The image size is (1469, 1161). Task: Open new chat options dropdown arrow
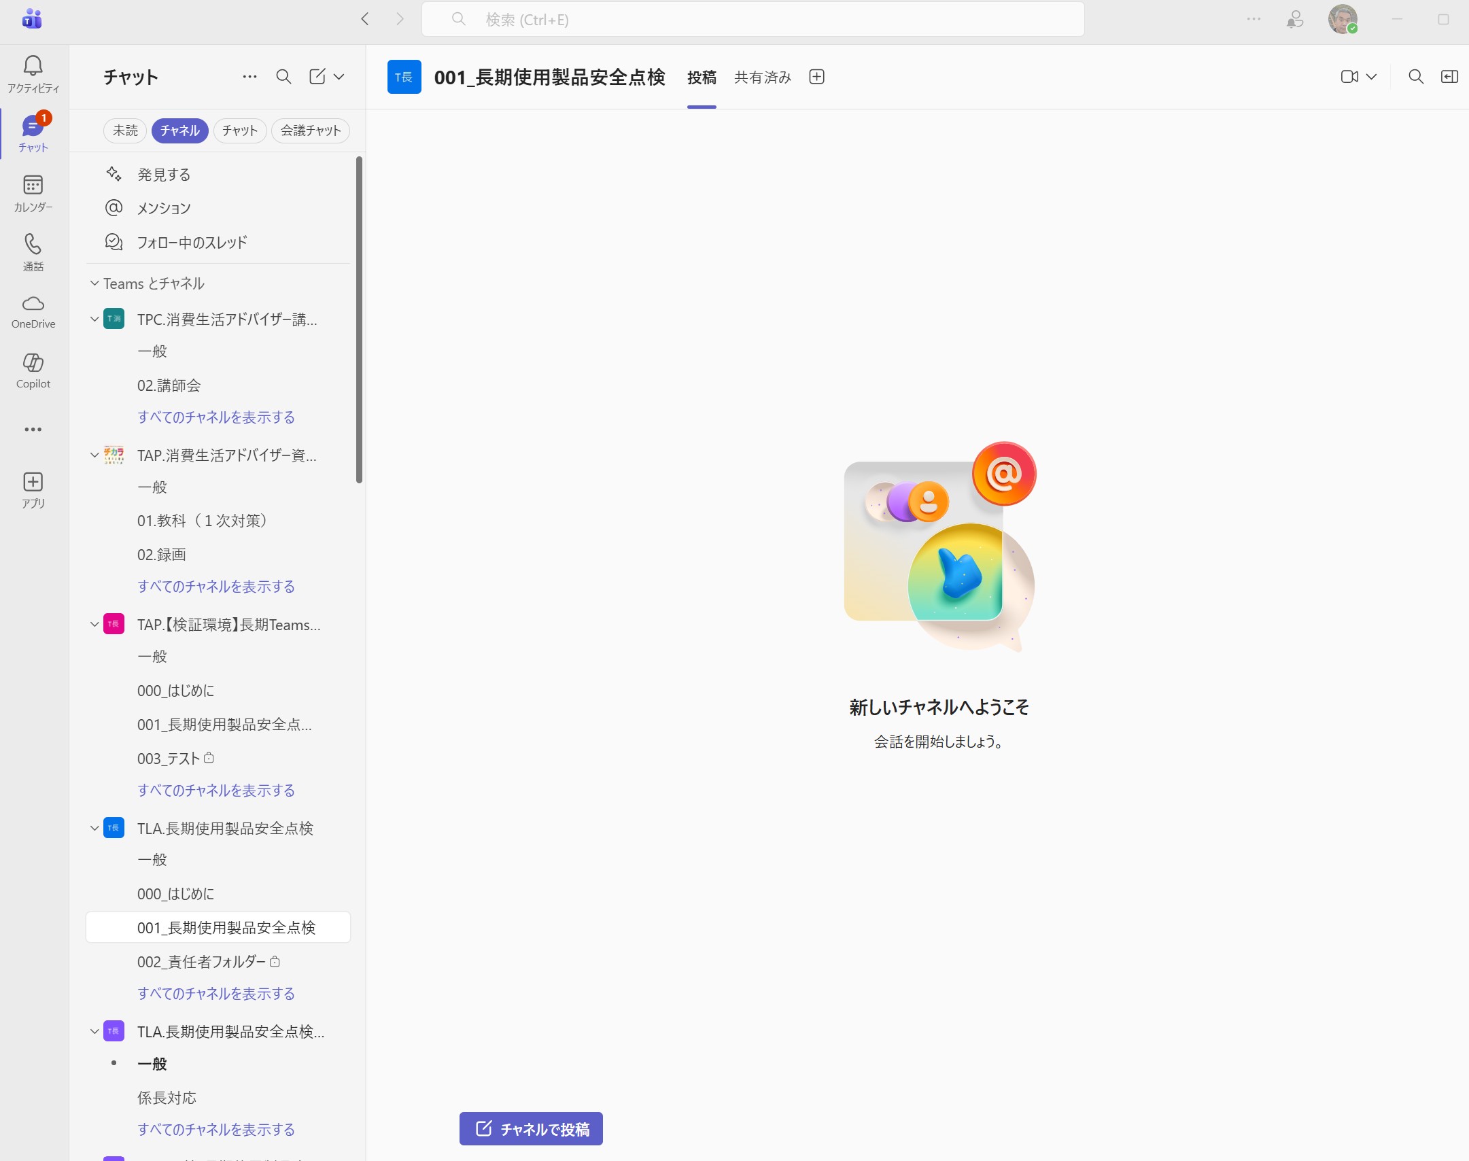[339, 77]
